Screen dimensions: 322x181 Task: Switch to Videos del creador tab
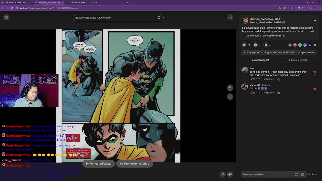(x=298, y=60)
